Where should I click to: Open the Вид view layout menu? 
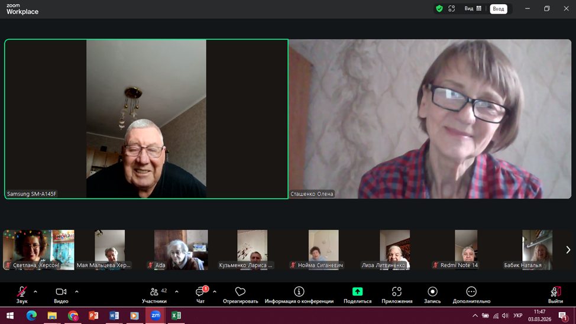pyautogui.click(x=473, y=9)
